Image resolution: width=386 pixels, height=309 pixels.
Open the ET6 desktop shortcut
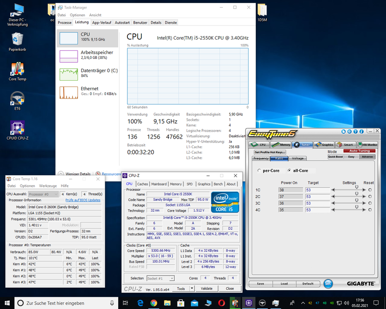(17, 101)
